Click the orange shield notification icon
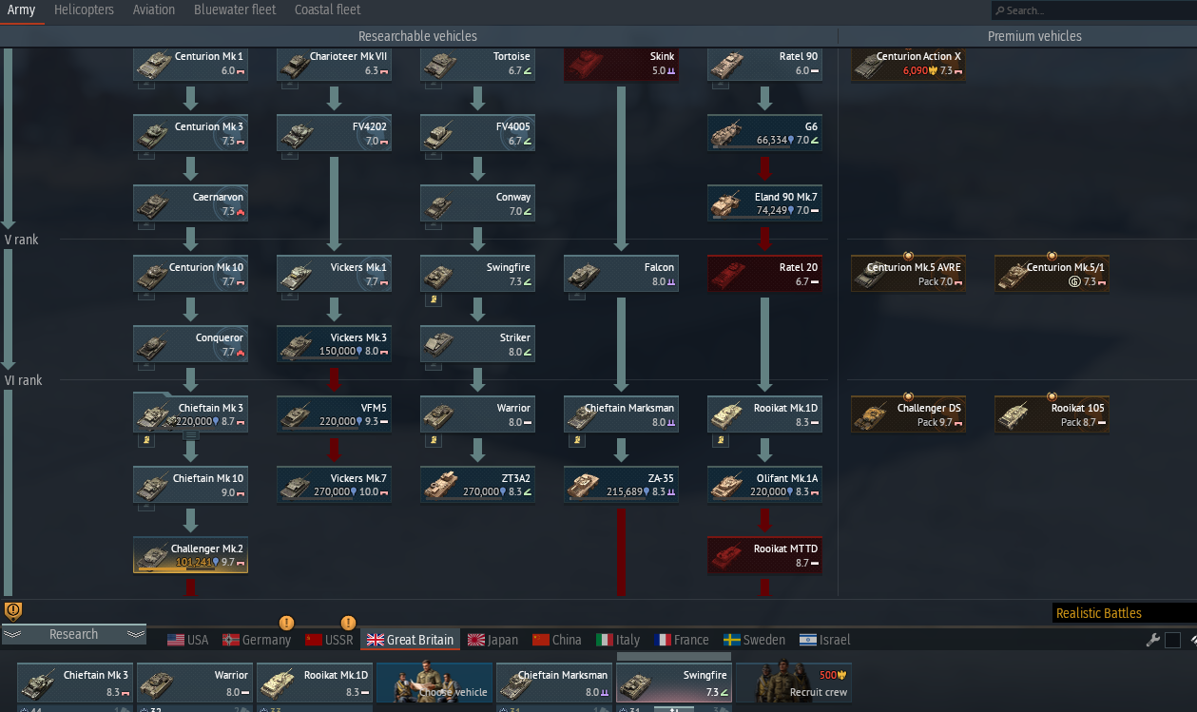This screenshot has width=1197, height=712. click(13, 610)
